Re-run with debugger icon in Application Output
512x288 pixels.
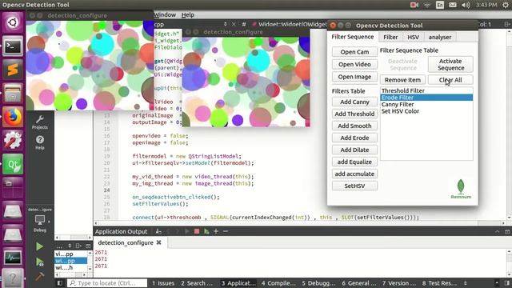[206, 231]
